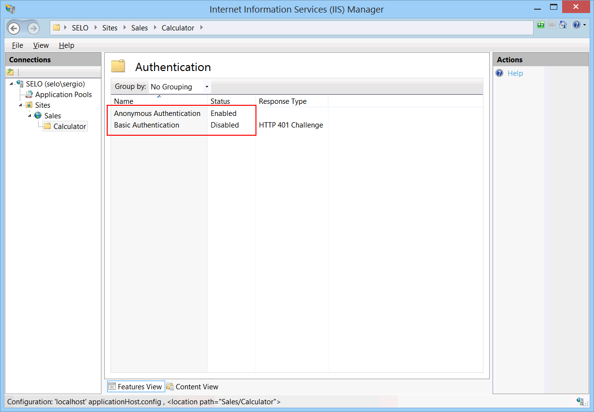Collapse the SELO server tree node
Image resolution: width=594 pixels, height=412 pixels.
point(11,84)
